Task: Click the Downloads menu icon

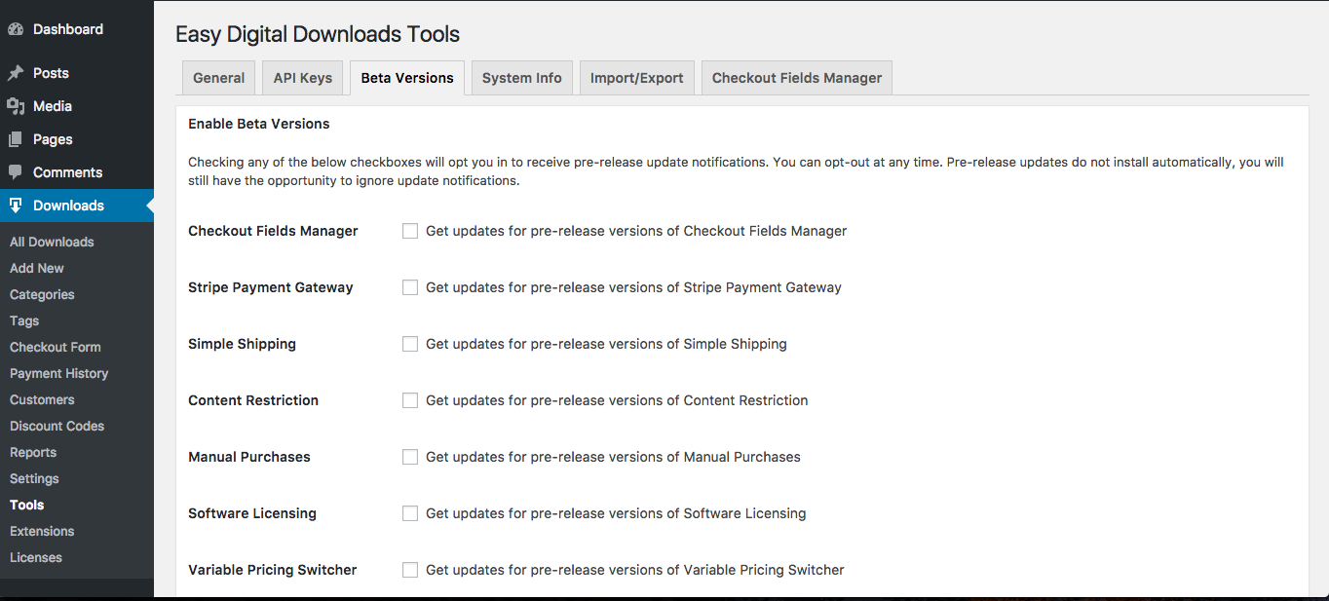Action: (x=16, y=206)
